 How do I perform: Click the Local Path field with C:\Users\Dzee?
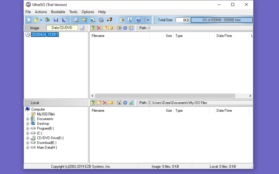pos(201,103)
